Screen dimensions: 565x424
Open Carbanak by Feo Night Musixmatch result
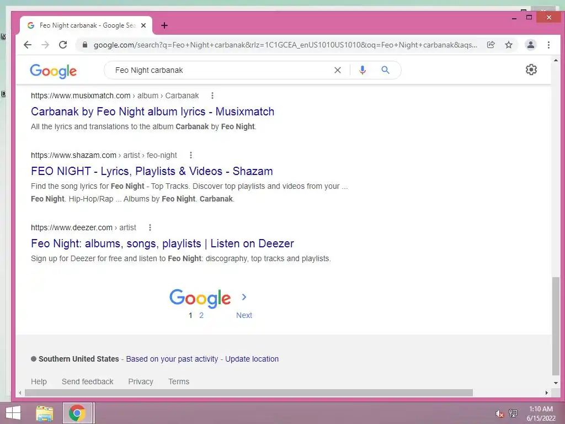click(152, 112)
